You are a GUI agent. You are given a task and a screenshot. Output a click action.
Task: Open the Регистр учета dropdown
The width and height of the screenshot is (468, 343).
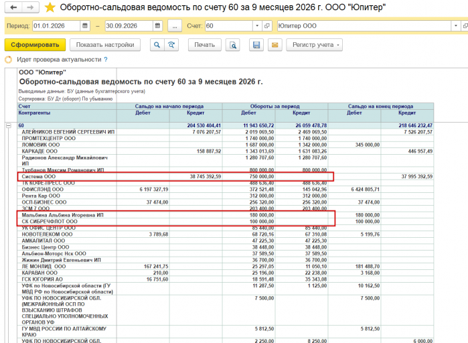314,45
